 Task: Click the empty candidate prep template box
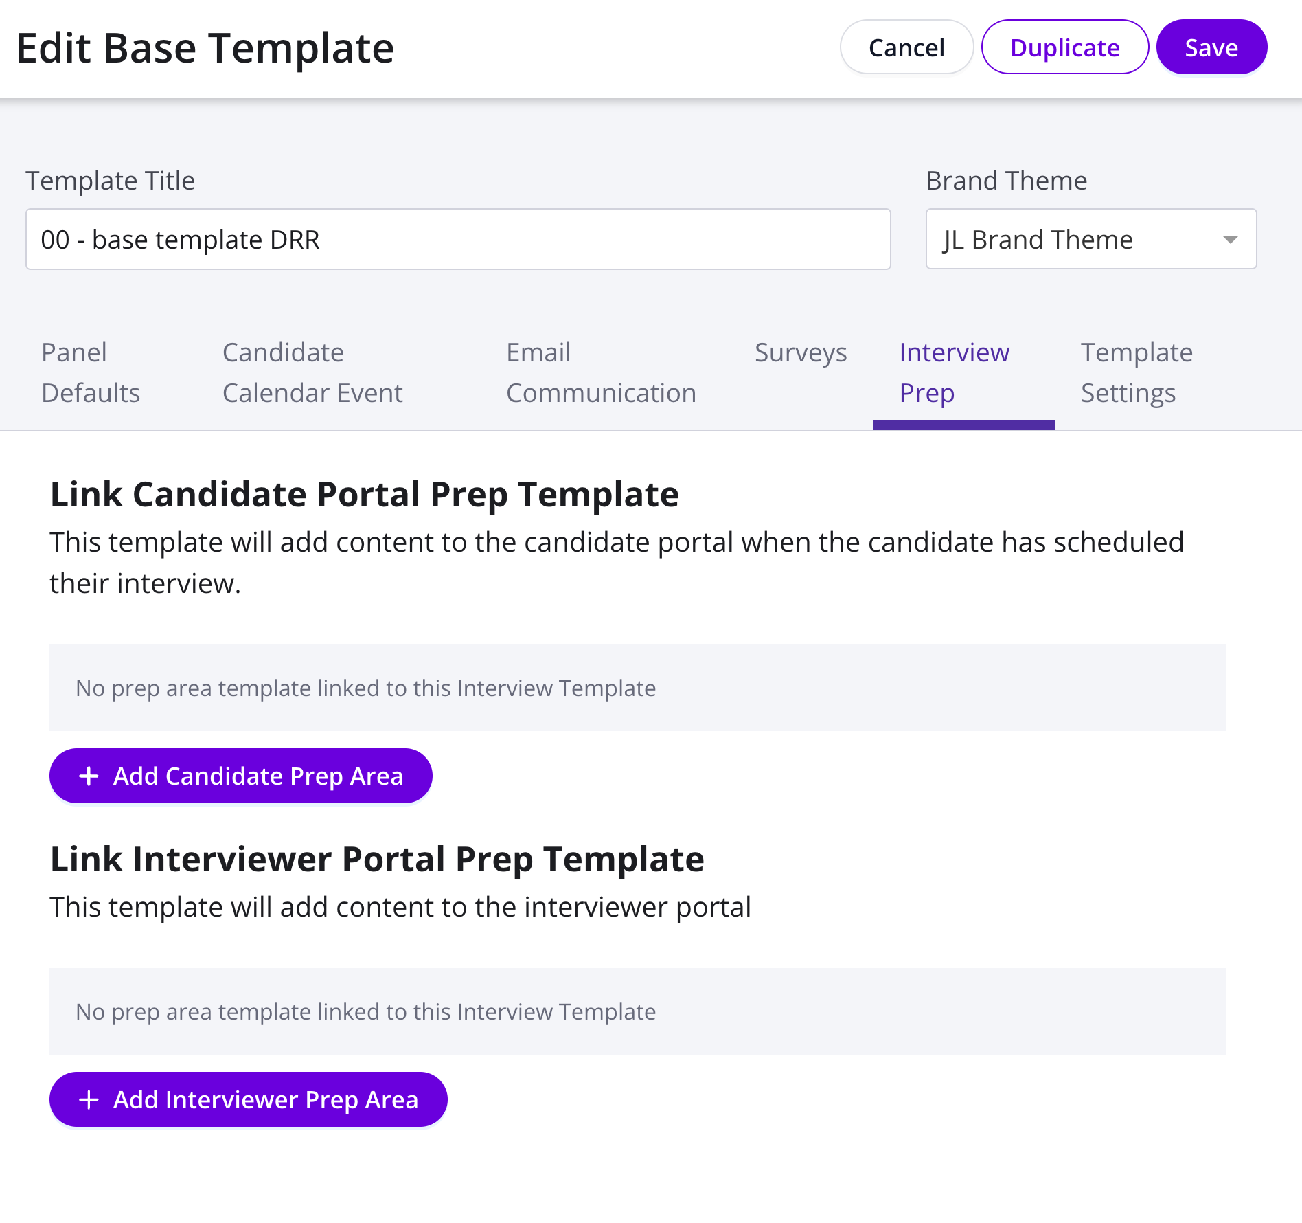point(637,688)
